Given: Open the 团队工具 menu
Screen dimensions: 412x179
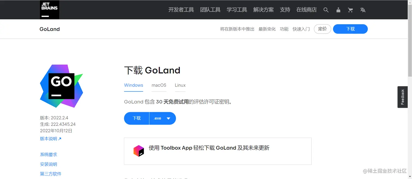Looking at the screenshot, I should pyautogui.click(x=210, y=10).
